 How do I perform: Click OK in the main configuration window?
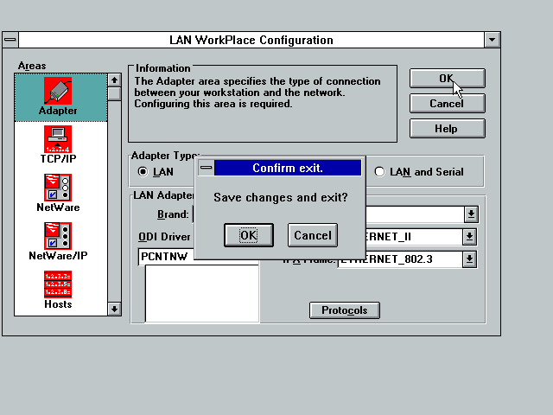point(448,78)
